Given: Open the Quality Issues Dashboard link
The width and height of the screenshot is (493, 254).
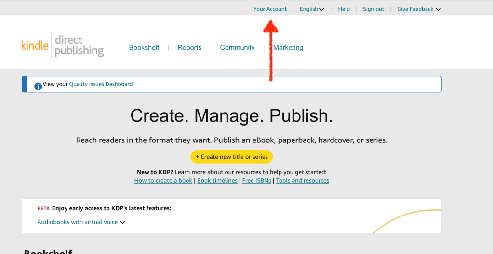Looking at the screenshot, I should [101, 84].
